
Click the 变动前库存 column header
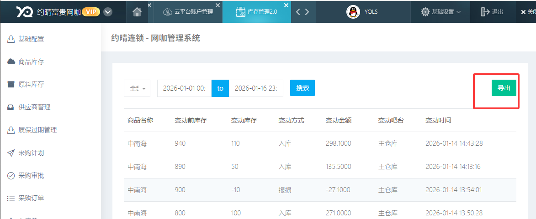coord(191,120)
